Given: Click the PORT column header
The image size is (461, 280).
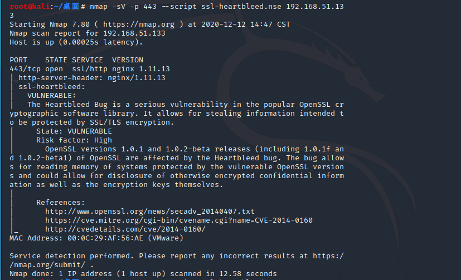Looking at the screenshot, I should point(18,60).
